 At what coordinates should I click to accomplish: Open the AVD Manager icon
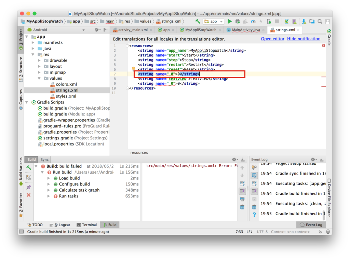pos(294,22)
